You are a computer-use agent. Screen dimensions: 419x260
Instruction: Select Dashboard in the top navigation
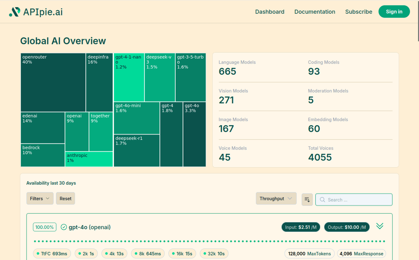point(270,12)
